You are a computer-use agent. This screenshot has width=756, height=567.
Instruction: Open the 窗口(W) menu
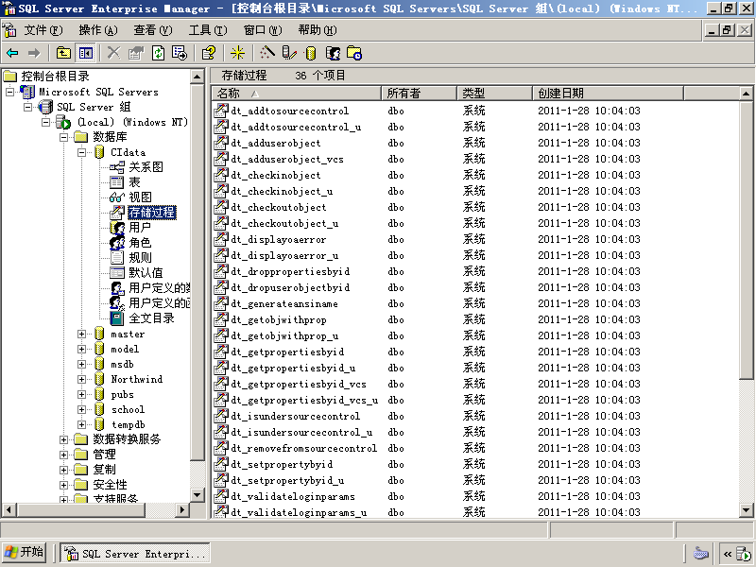point(263,30)
